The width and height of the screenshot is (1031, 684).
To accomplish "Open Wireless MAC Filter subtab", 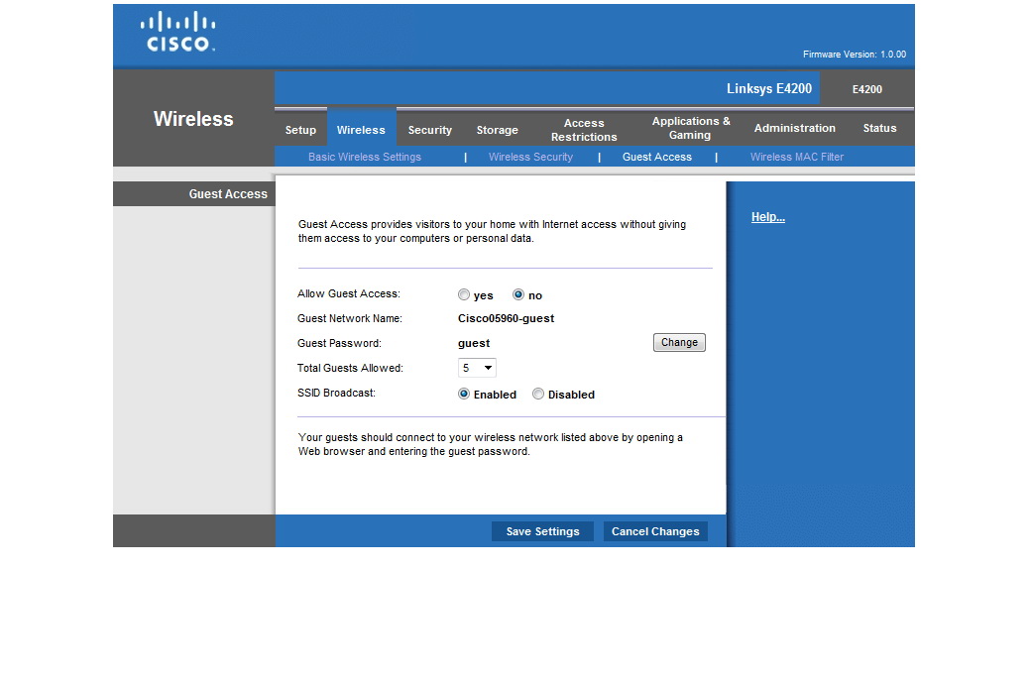I will tap(796, 158).
